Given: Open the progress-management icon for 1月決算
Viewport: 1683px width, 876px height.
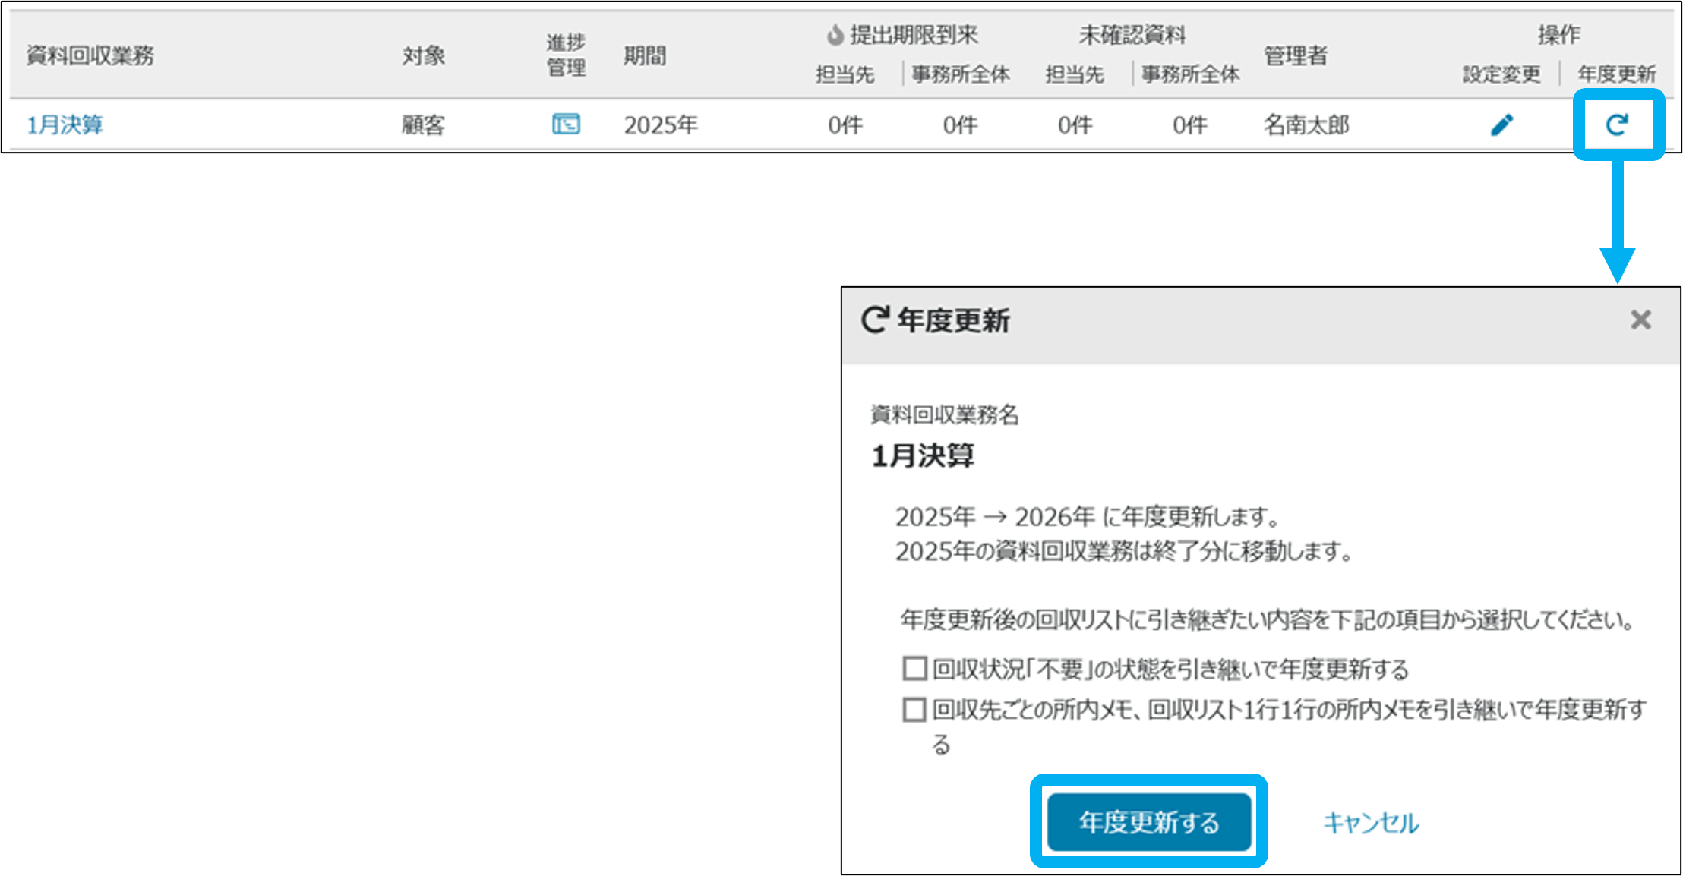Looking at the screenshot, I should [x=566, y=124].
